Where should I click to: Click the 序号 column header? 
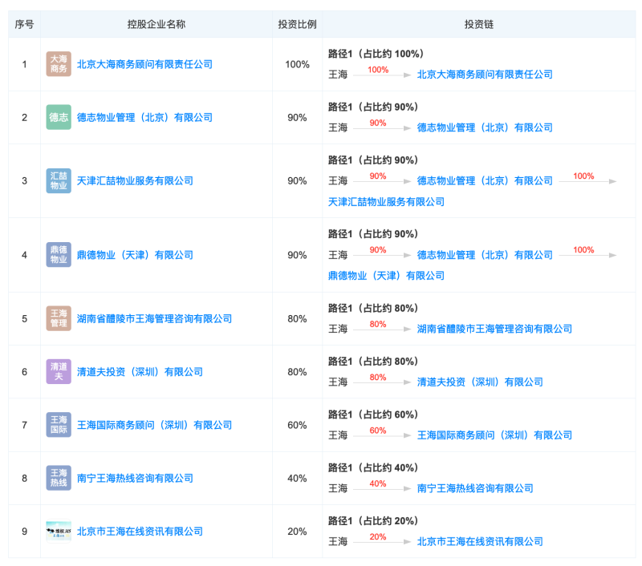tap(25, 25)
